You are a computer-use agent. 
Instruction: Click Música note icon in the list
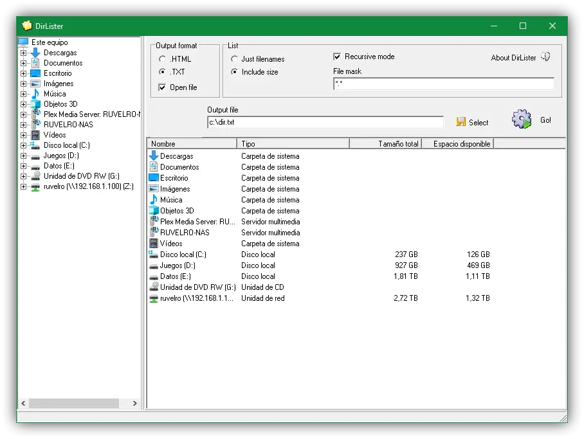coord(154,199)
